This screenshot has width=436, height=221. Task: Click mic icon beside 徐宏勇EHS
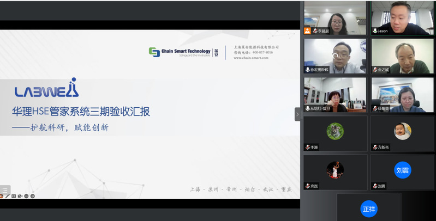tap(308, 70)
